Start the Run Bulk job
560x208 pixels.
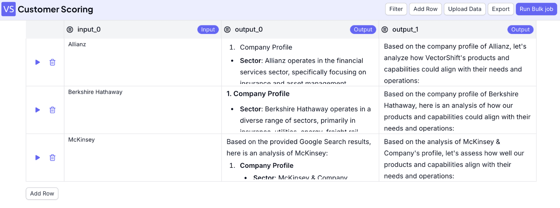[x=536, y=9]
